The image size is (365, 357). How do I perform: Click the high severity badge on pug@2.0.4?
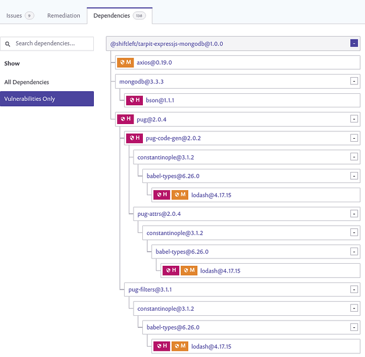[126, 119]
